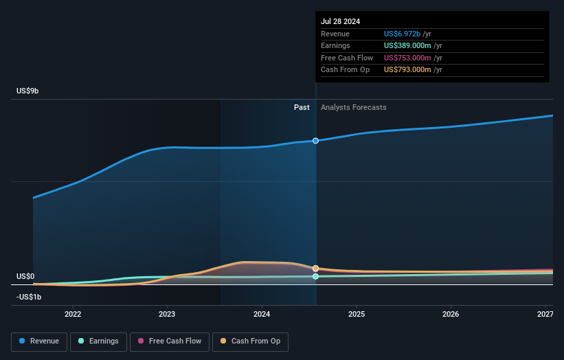This screenshot has height=360, width=564.
Task: Click the US$0 y-axis label
Action: click(x=25, y=276)
